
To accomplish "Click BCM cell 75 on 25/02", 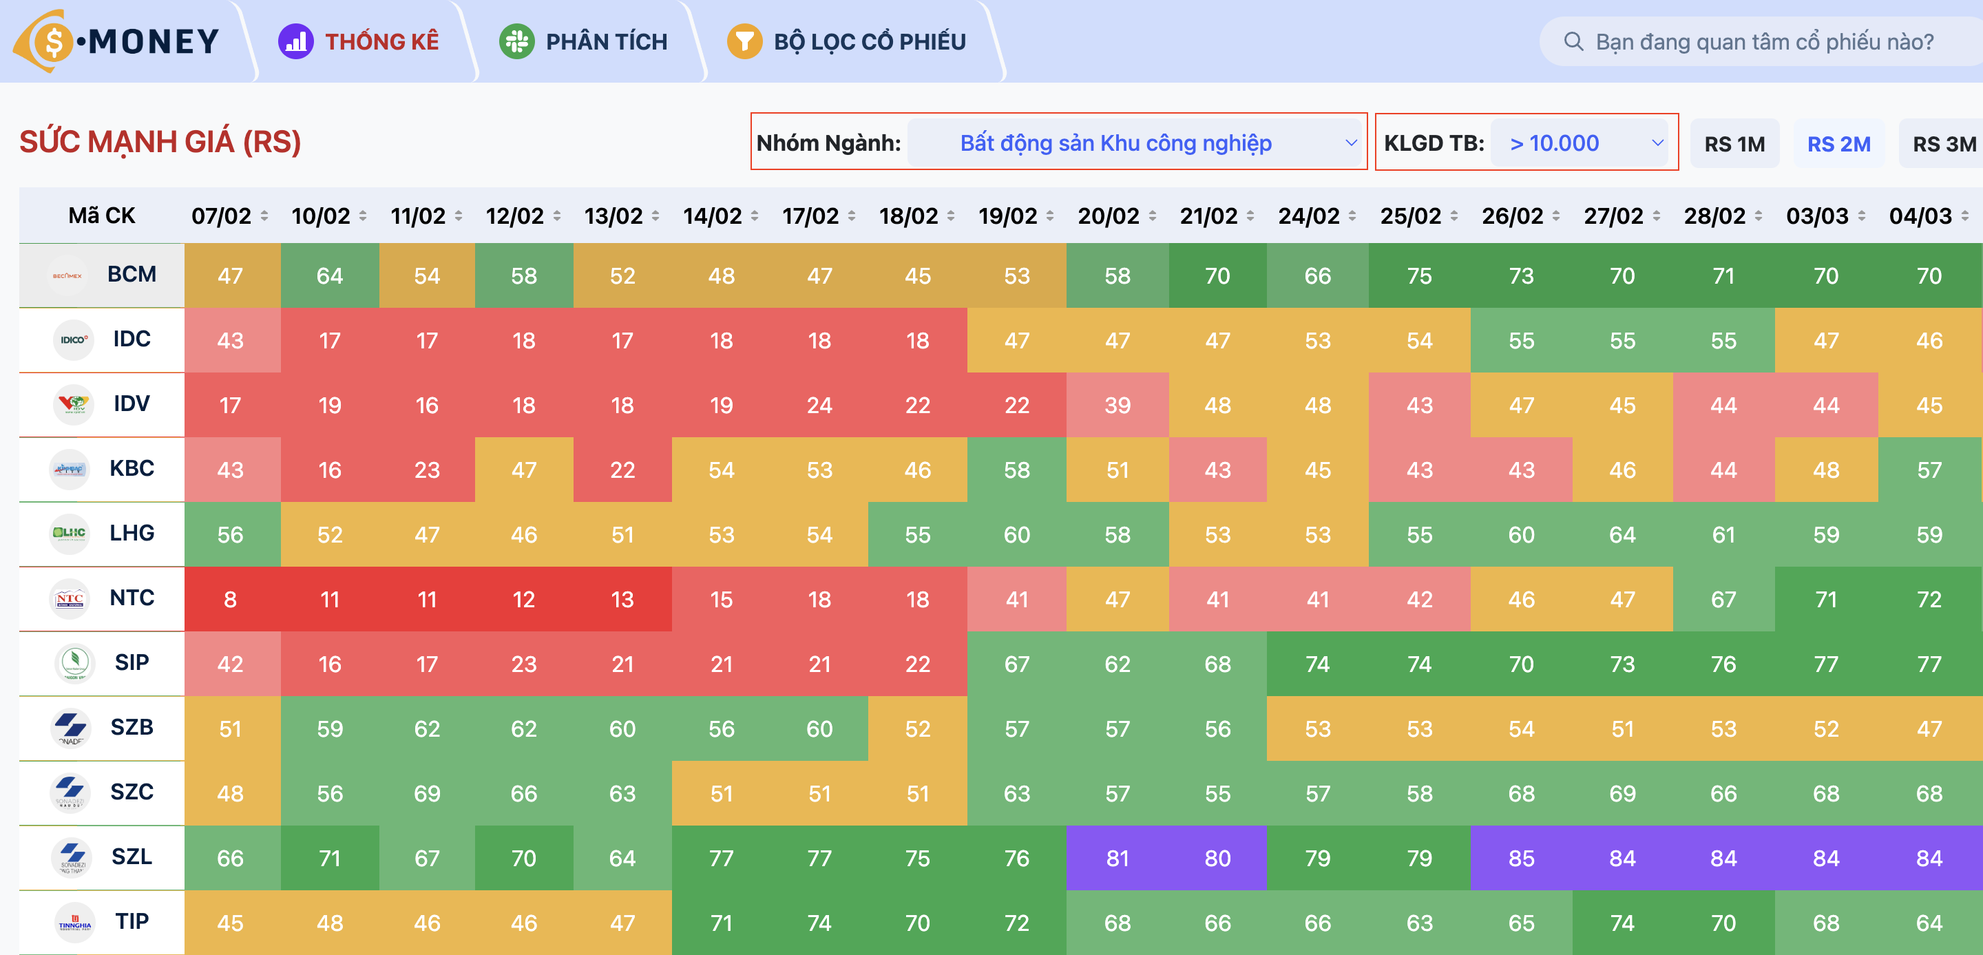I will pos(1420,275).
